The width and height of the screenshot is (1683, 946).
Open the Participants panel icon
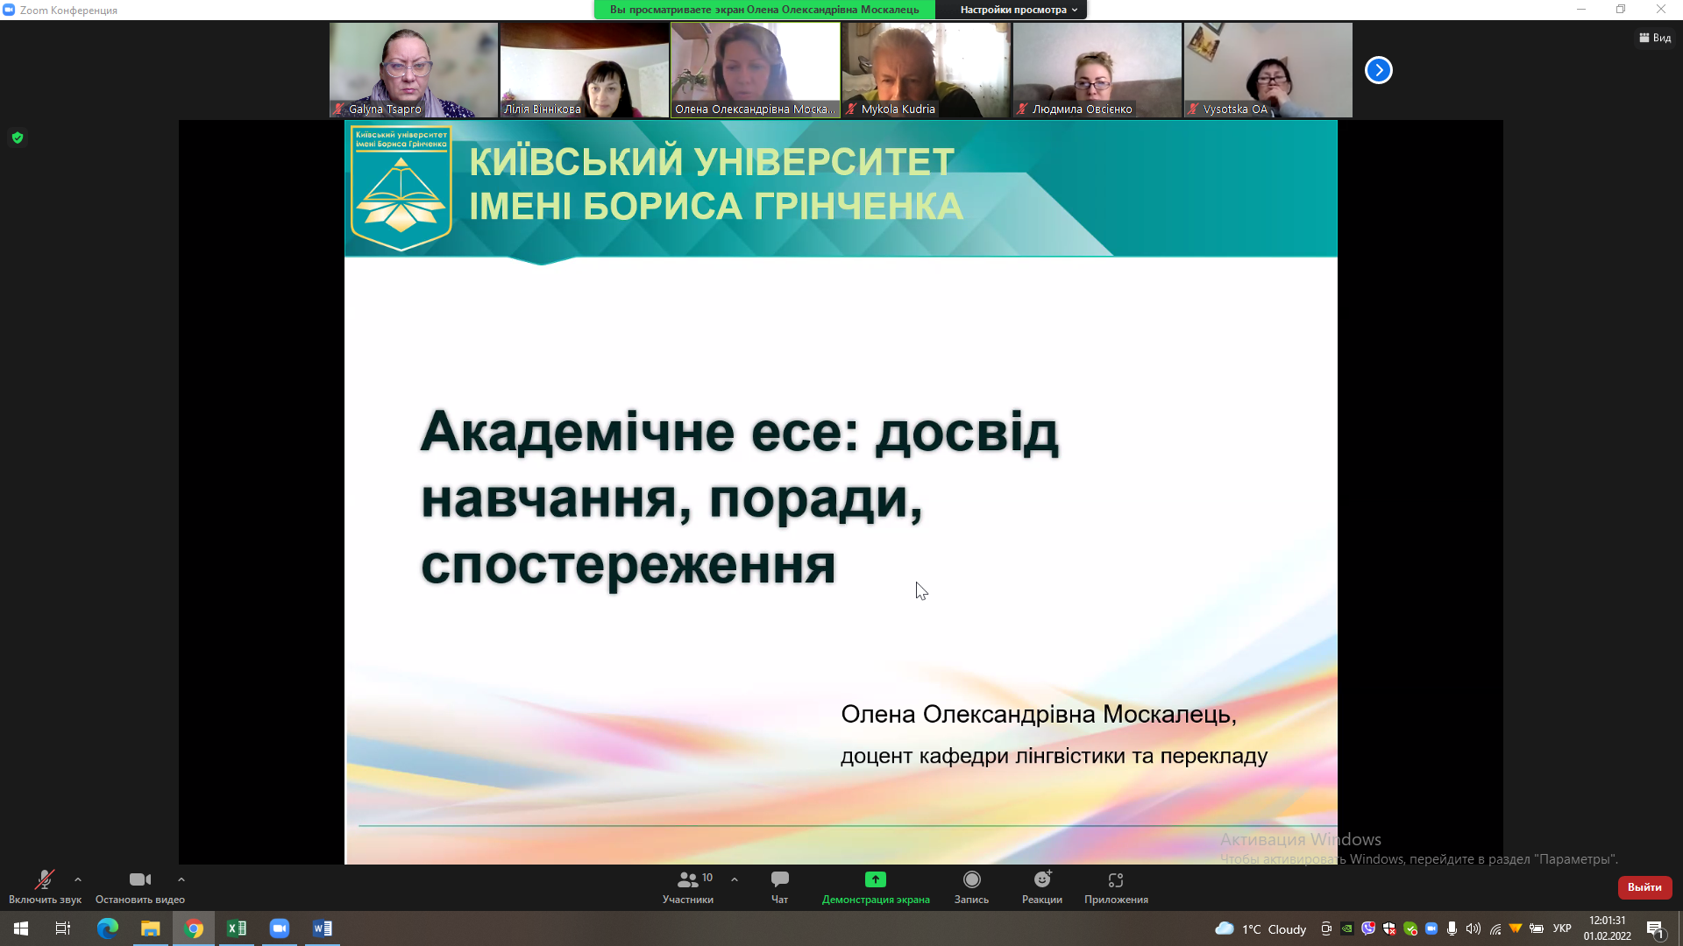tap(688, 880)
